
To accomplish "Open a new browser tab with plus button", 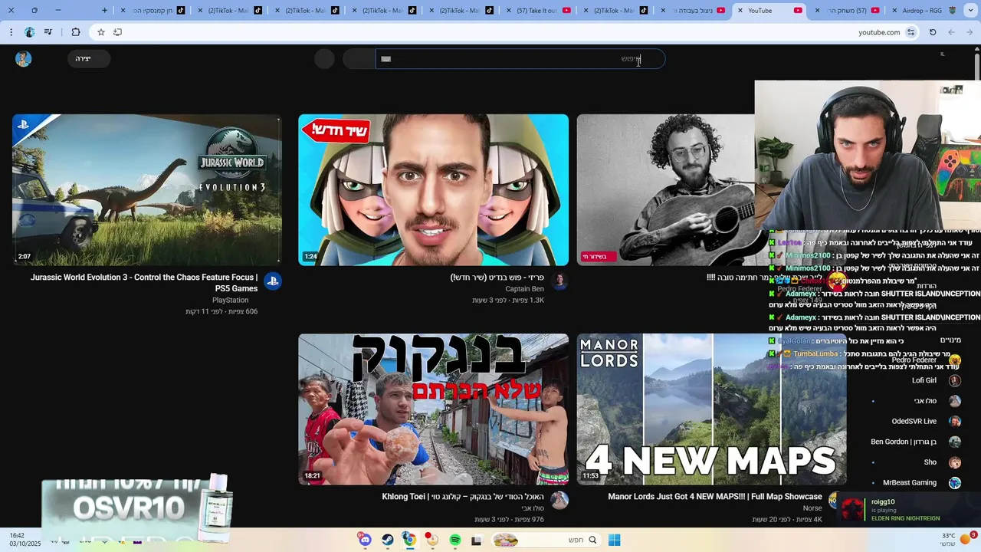I will [105, 10].
